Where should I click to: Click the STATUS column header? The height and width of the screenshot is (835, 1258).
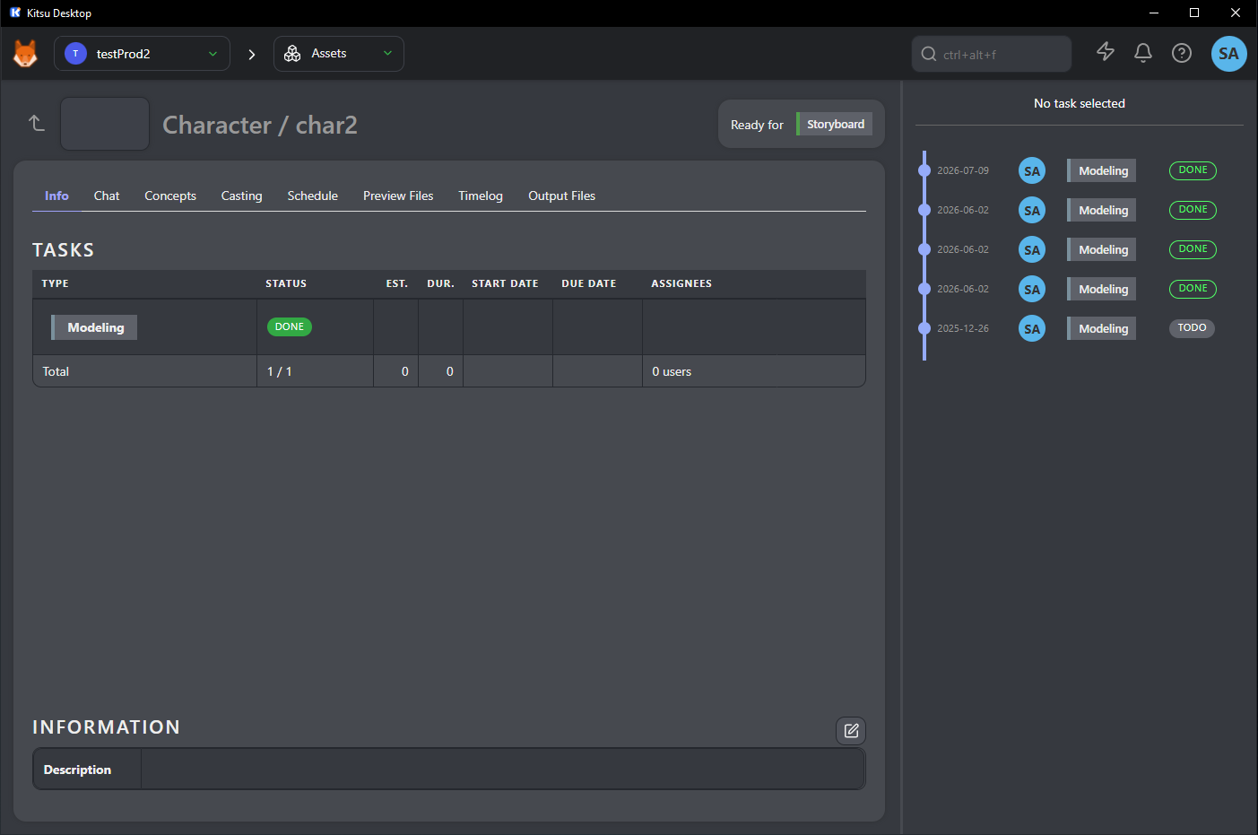(x=286, y=283)
